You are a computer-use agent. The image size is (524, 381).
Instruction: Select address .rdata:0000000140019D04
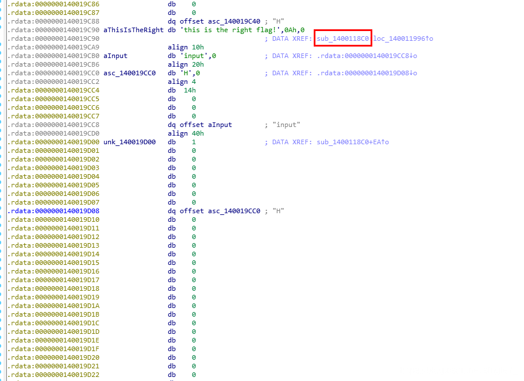tap(53, 177)
